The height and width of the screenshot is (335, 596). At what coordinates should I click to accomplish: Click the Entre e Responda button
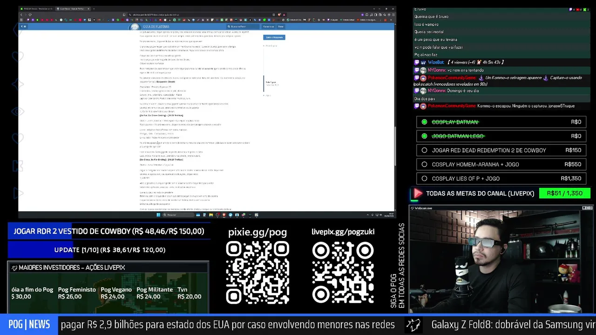tap(274, 37)
